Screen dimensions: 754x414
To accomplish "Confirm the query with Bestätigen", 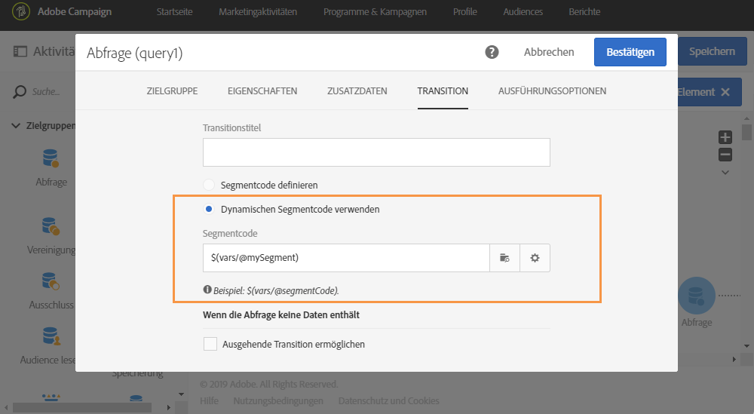I will (630, 52).
